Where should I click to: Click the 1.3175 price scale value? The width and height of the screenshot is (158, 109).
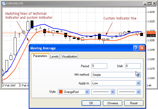(x=151, y=69)
